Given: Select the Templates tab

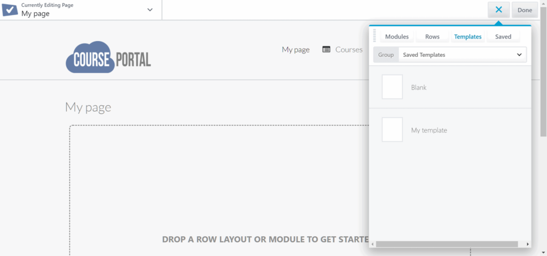Looking at the screenshot, I should (467, 37).
